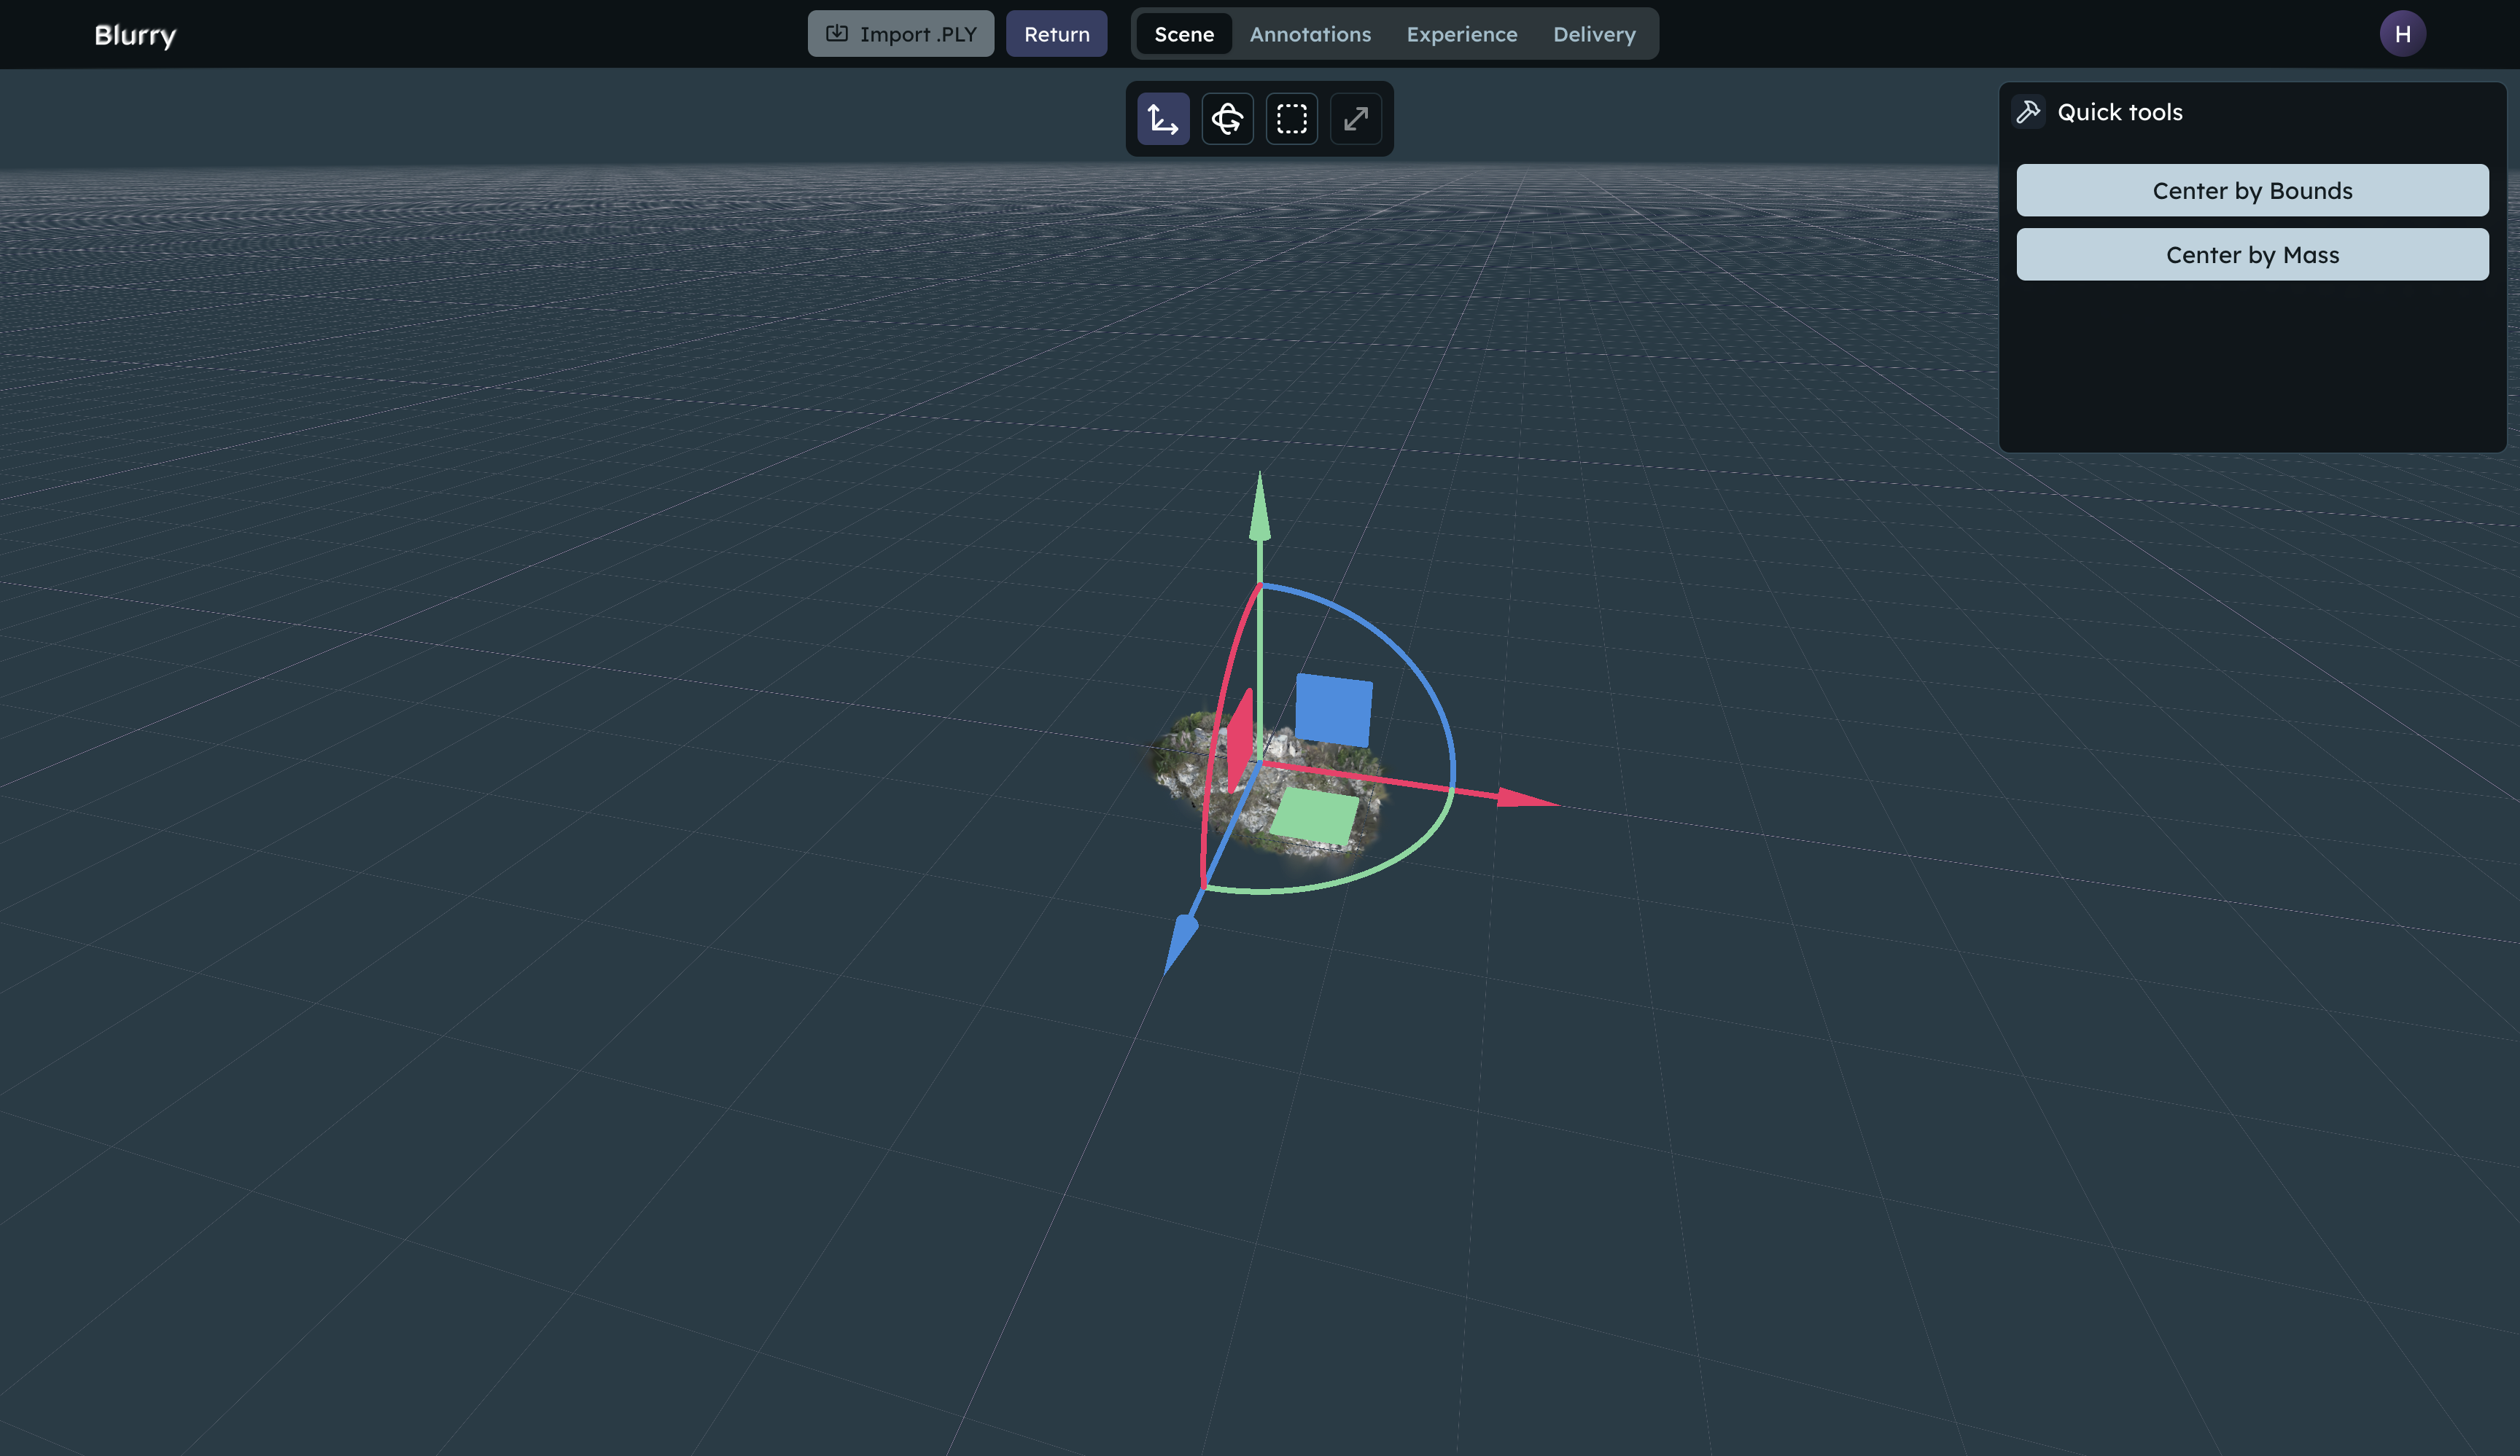Click the Quick tools hammer icon
The width and height of the screenshot is (2520, 1456).
click(2028, 112)
